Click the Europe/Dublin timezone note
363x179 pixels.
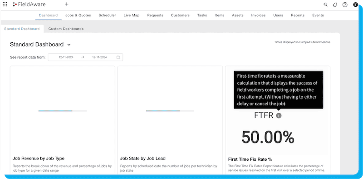tap(302, 42)
